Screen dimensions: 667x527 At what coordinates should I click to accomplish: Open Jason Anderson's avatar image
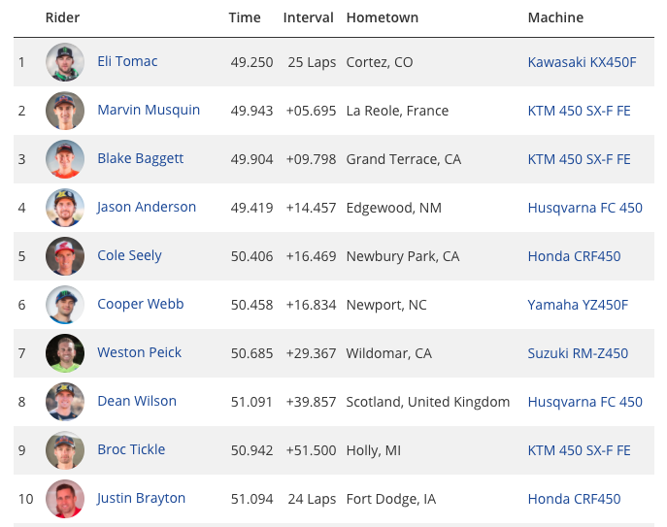pos(65,208)
